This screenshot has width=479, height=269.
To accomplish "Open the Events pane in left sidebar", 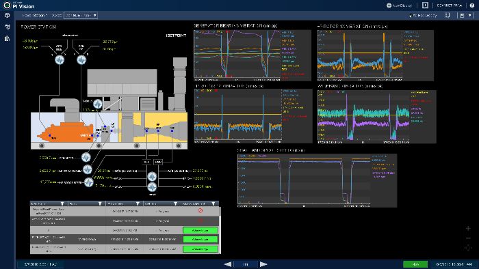I will pos(7,27).
